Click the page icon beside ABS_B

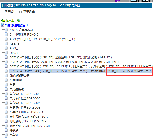(6, 43)
